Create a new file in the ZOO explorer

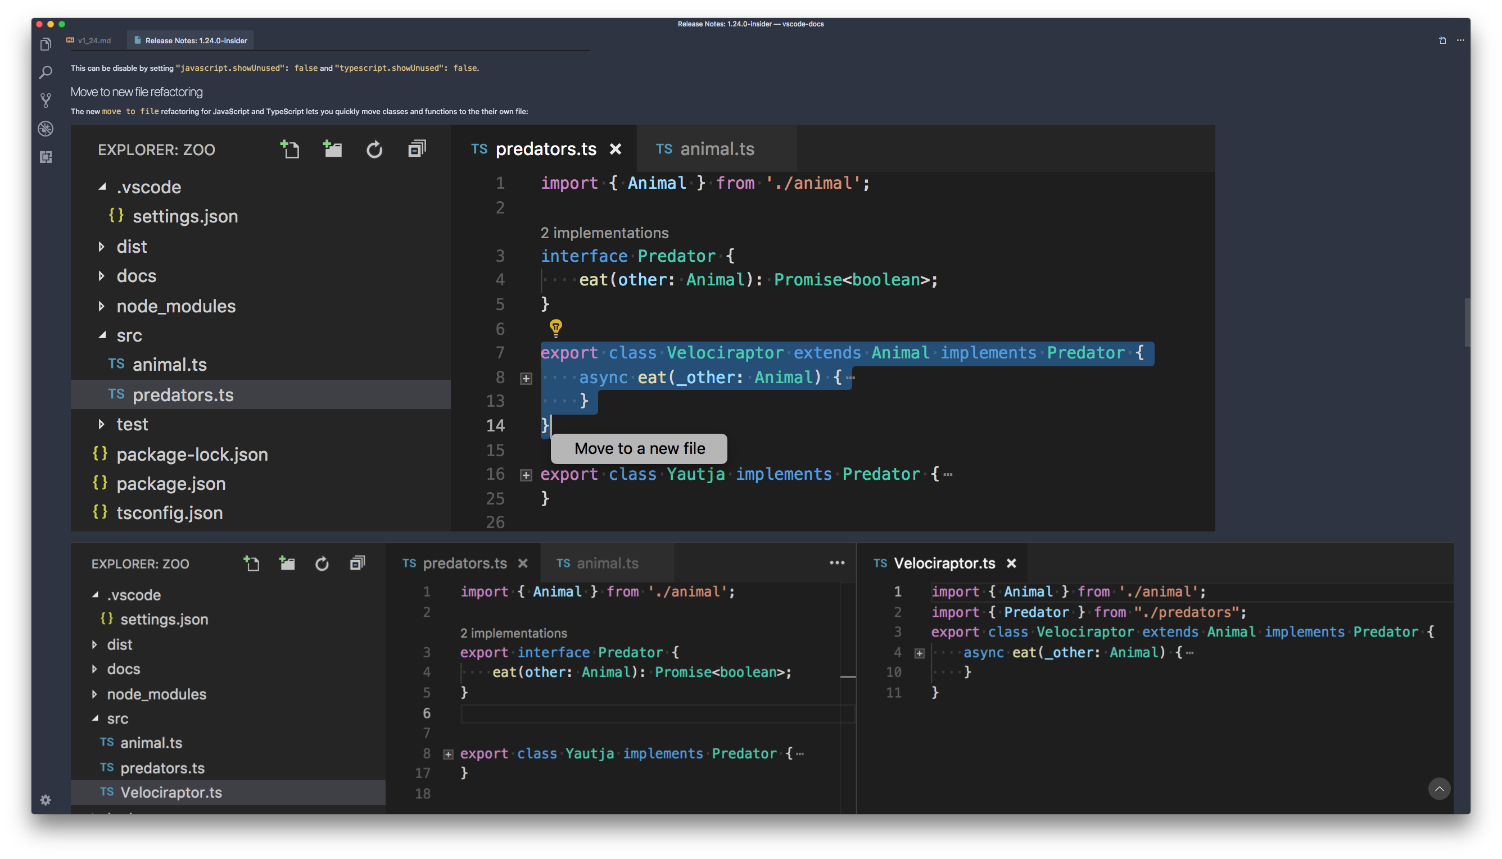290,149
